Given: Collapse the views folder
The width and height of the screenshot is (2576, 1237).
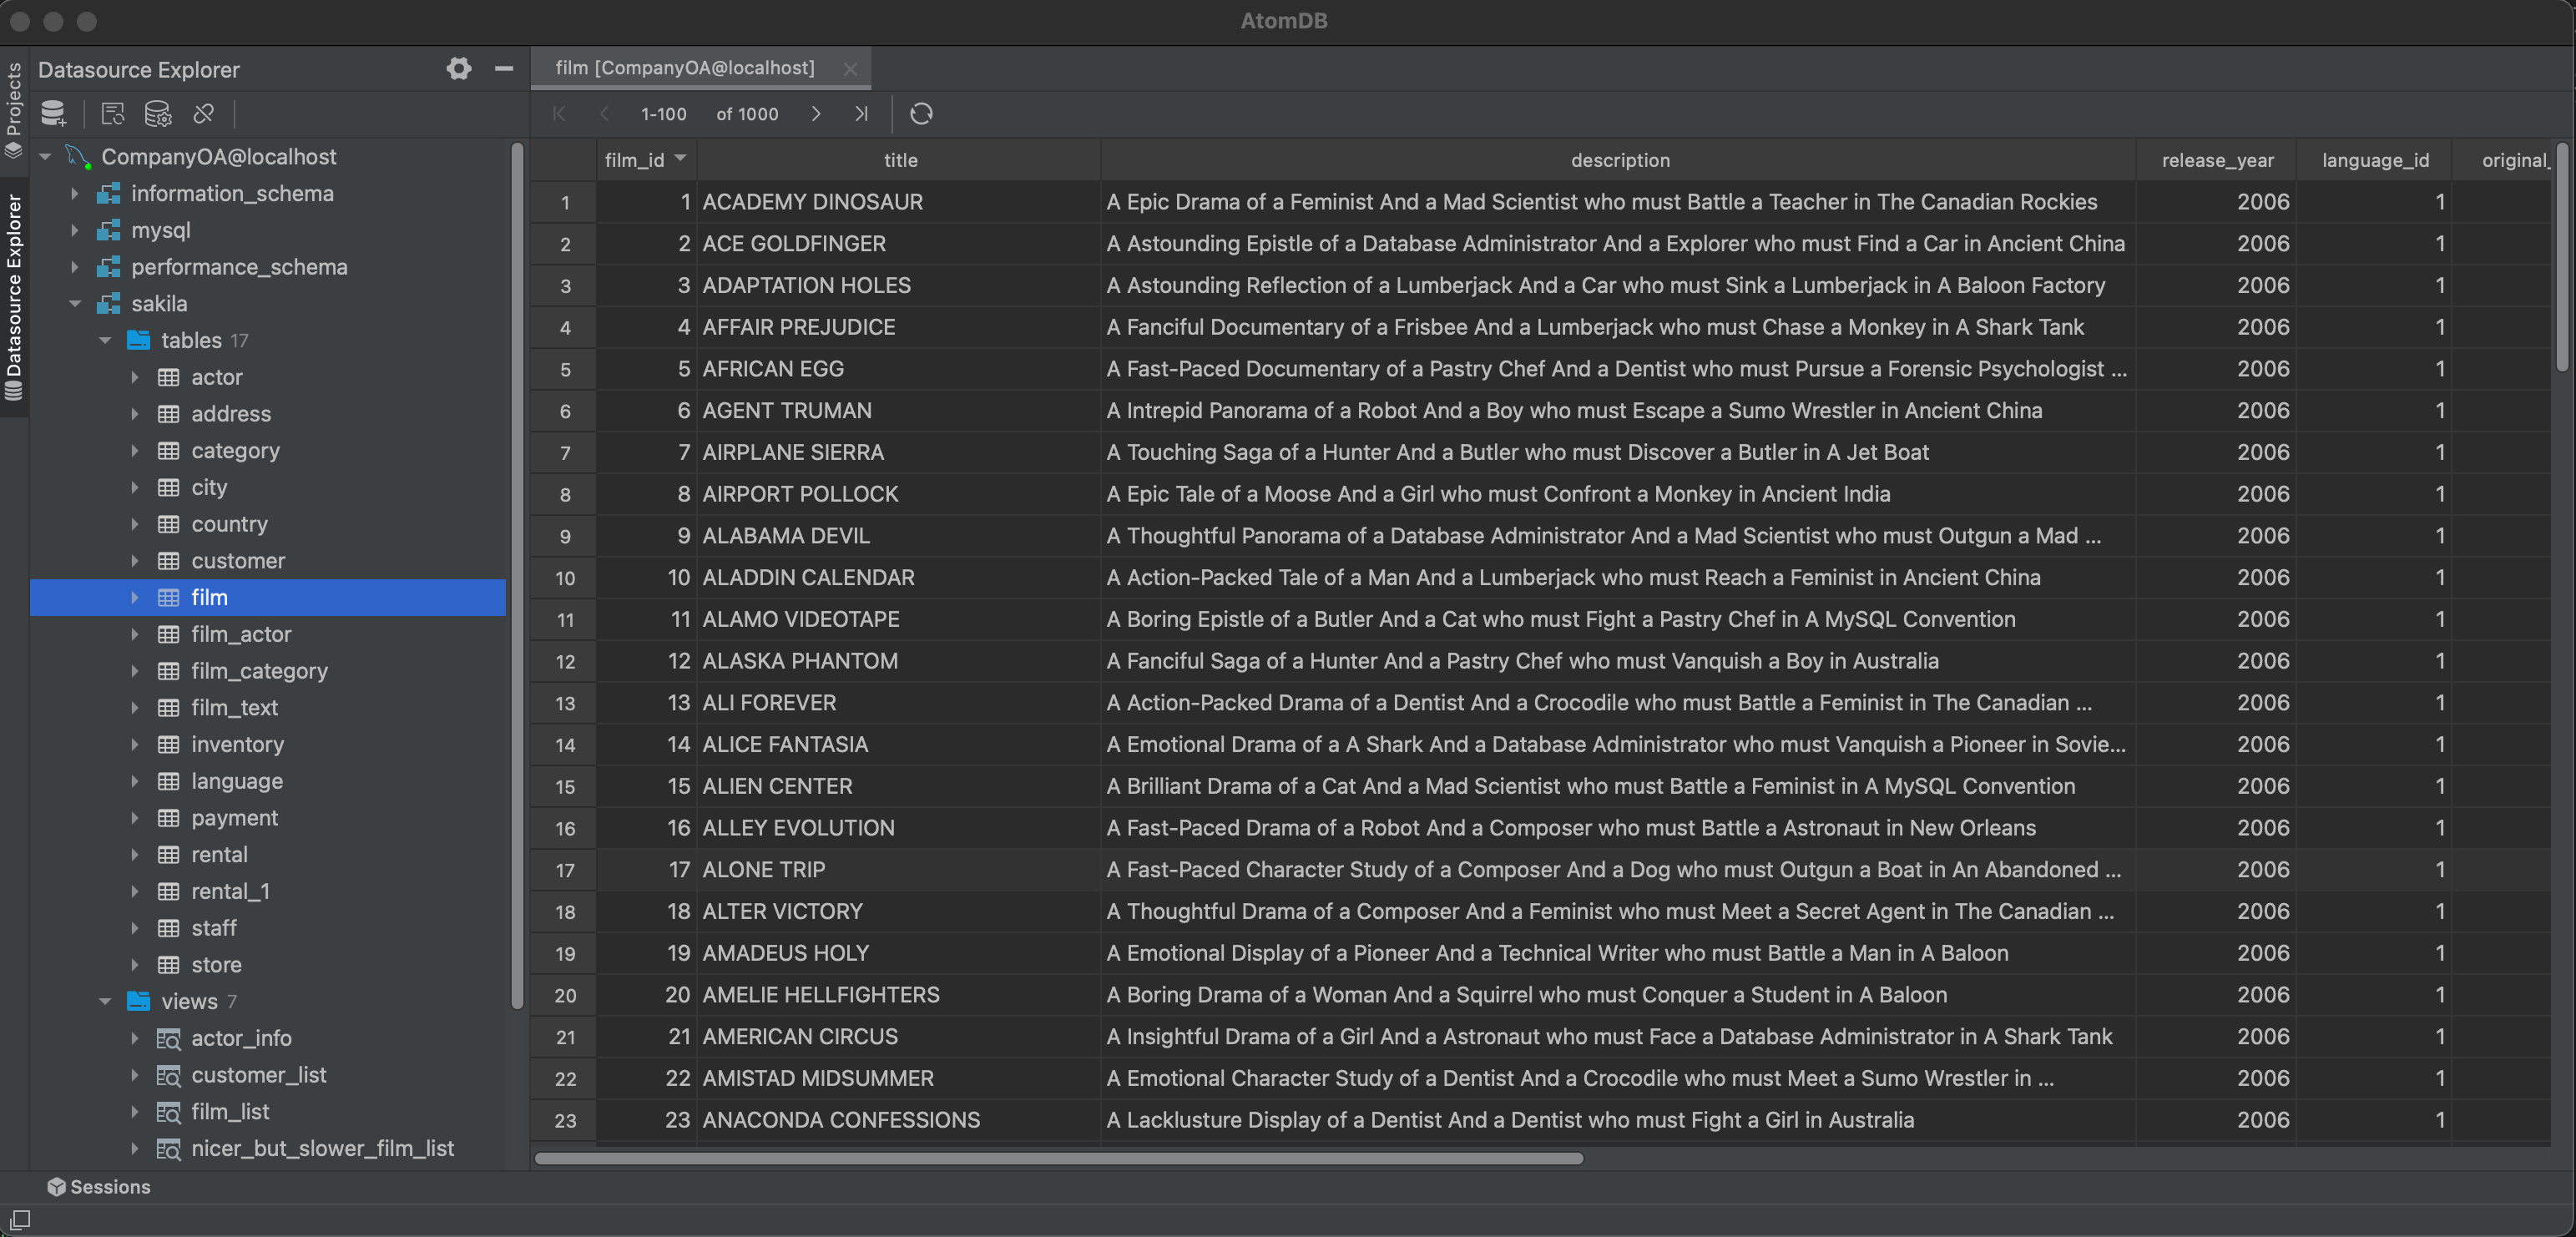Looking at the screenshot, I should click(105, 1002).
